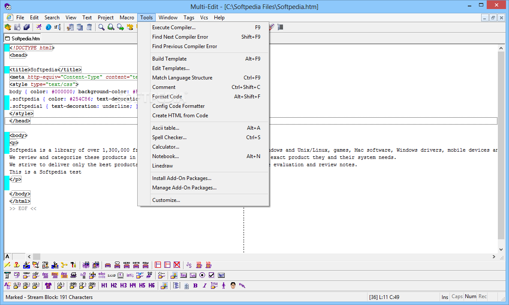Open the File menu
This screenshot has width=509, height=305.
click(x=20, y=18)
